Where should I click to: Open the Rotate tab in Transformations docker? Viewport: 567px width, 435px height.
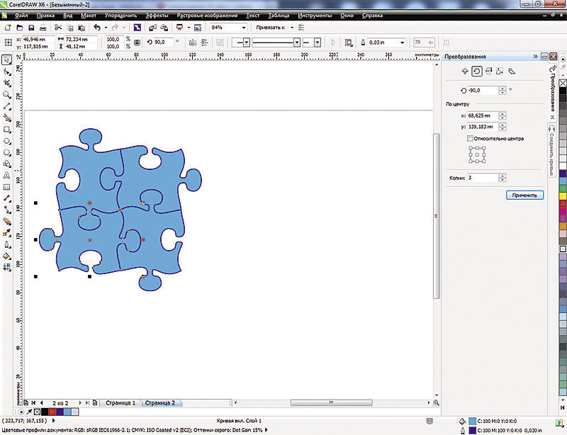(x=476, y=72)
